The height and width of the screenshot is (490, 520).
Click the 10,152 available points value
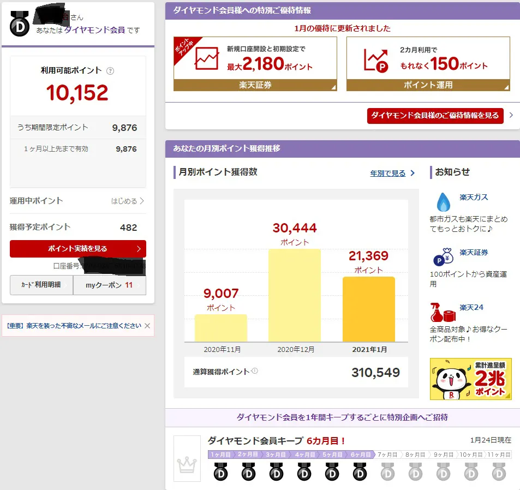[77, 93]
